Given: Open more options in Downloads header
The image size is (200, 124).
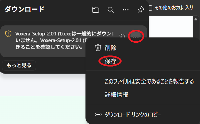Looking at the screenshot, I should (x=126, y=10).
